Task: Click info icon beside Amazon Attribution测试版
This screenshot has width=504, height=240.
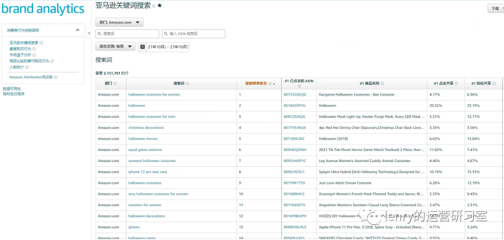Action: [x=56, y=77]
